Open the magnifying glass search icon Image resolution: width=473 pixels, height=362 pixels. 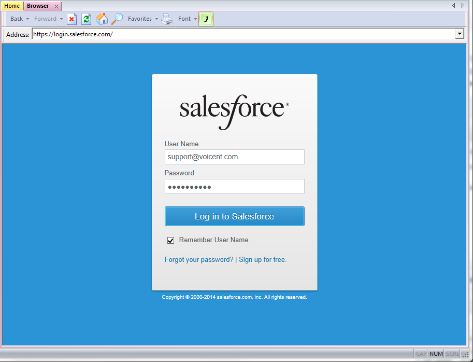pyautogui.click(x=117, y=19)
